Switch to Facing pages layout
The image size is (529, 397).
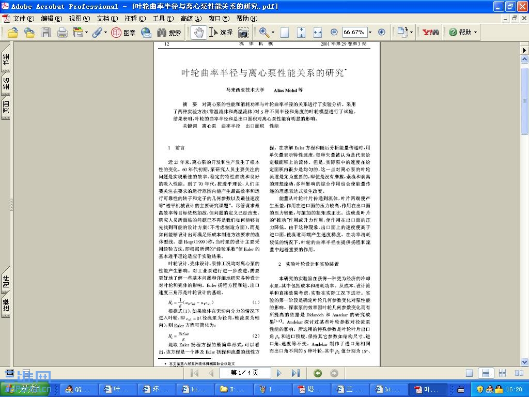point(519,373)
